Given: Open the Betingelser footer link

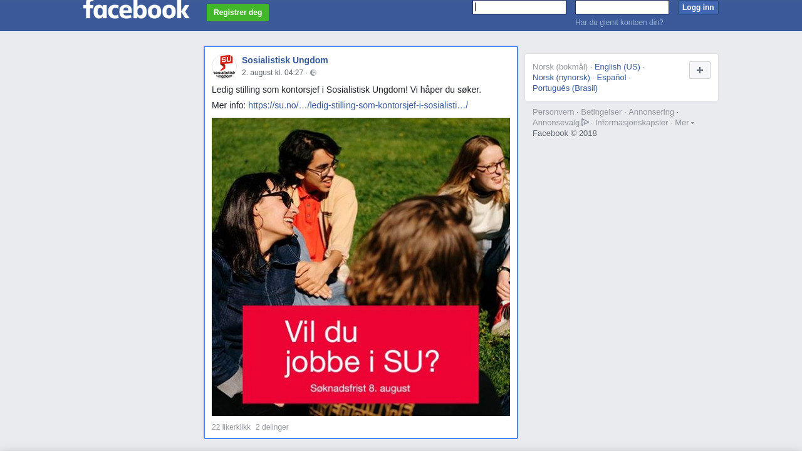Looking at the screenshot, I should coord(601,112).
